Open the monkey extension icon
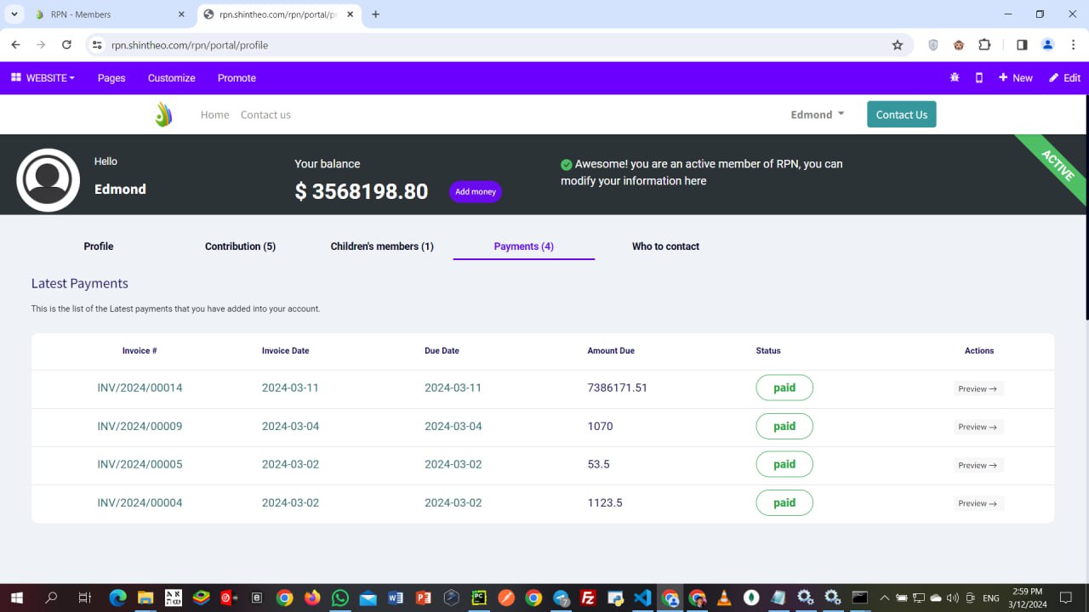This screenshot has height=612, width=1089. (x=959, y=45)
